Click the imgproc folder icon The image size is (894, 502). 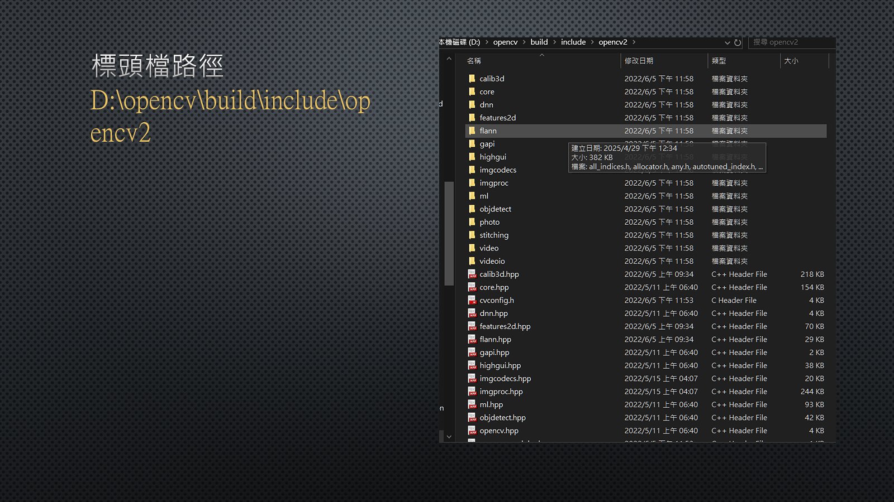pyautogui.click(x=472, y=183)
